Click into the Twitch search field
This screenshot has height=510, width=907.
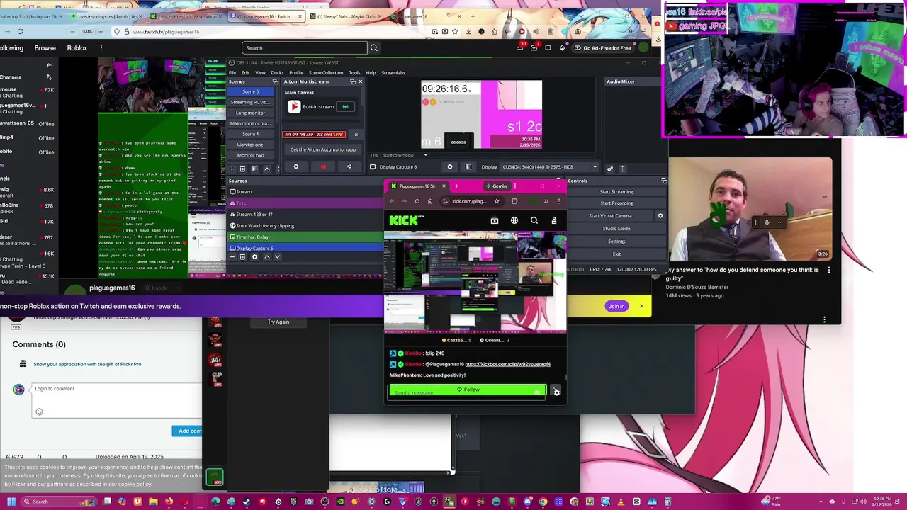point(305,48)
